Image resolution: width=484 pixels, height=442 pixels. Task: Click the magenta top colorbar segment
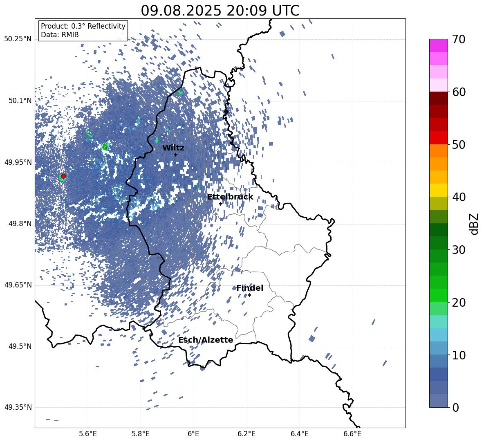tap(439, 45)
